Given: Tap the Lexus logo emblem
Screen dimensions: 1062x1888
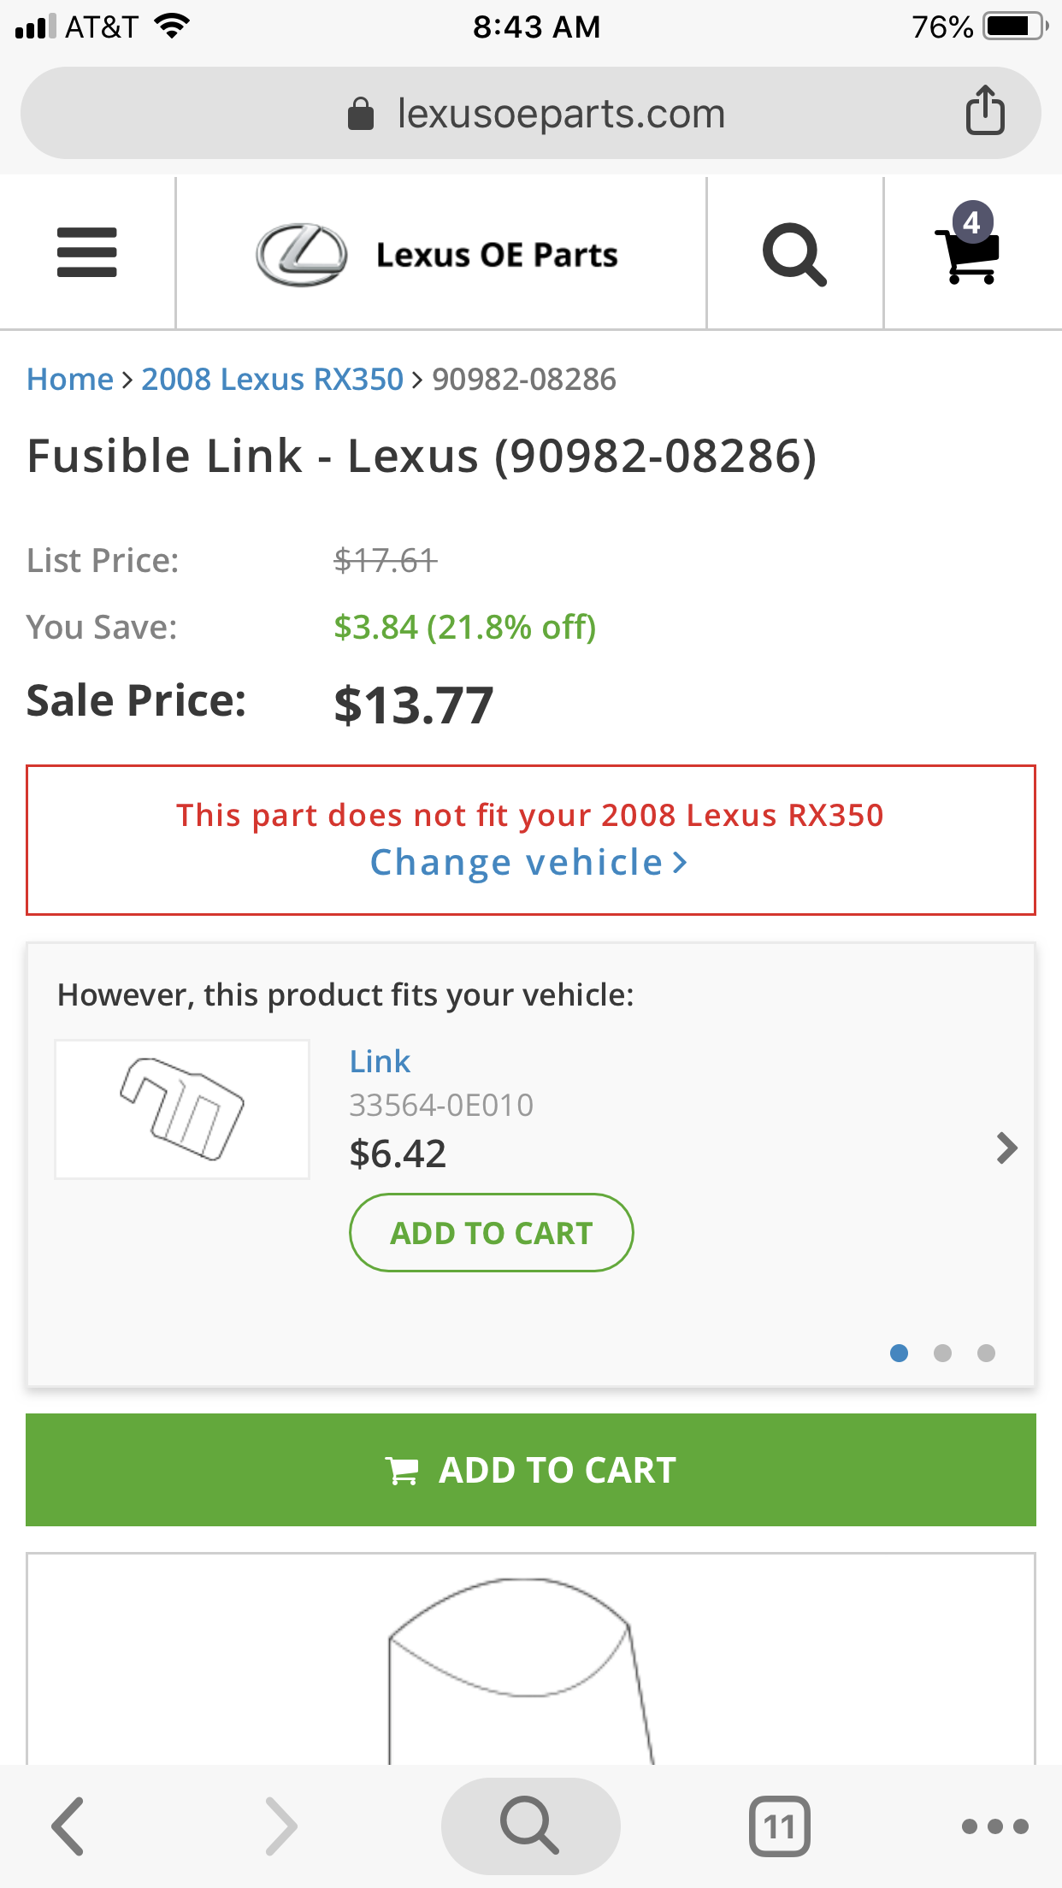Looking at the screenshot, I should tap(302, 255).
